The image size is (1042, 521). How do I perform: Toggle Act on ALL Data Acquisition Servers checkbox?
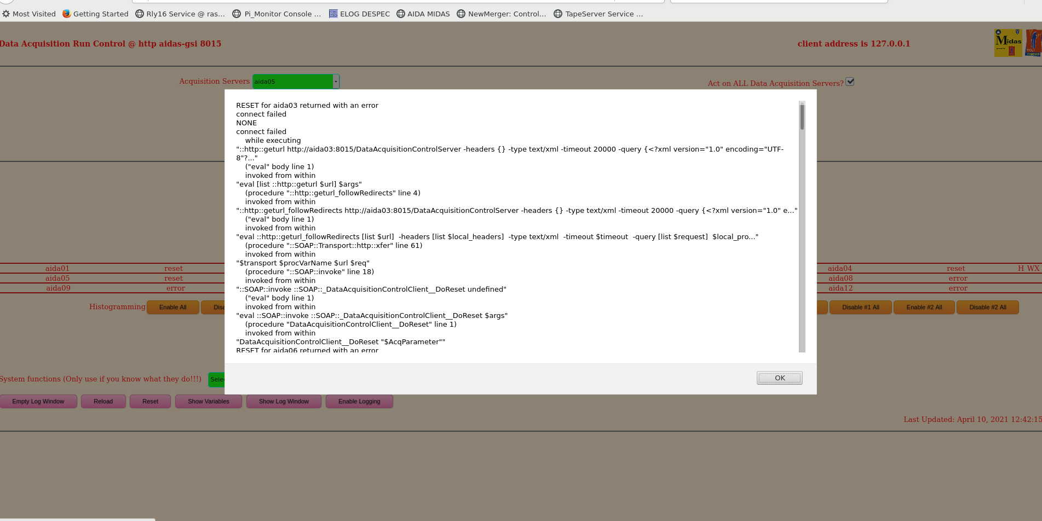click(850, 82)
